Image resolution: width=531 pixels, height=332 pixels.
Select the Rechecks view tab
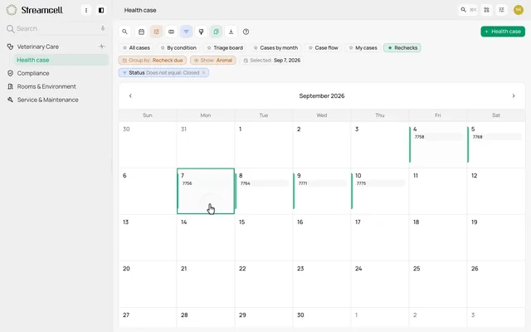[x=402, y=48]
